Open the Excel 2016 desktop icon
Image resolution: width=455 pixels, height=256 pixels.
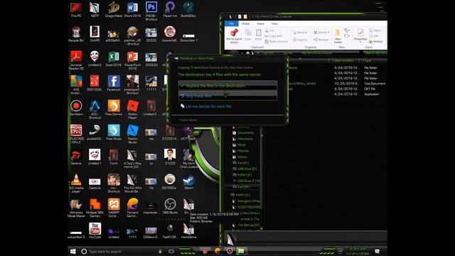click(114, 59)
